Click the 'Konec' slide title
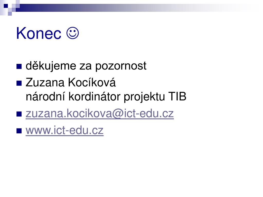The width and height of the screenshot is (263, 197). coord(39,33)
